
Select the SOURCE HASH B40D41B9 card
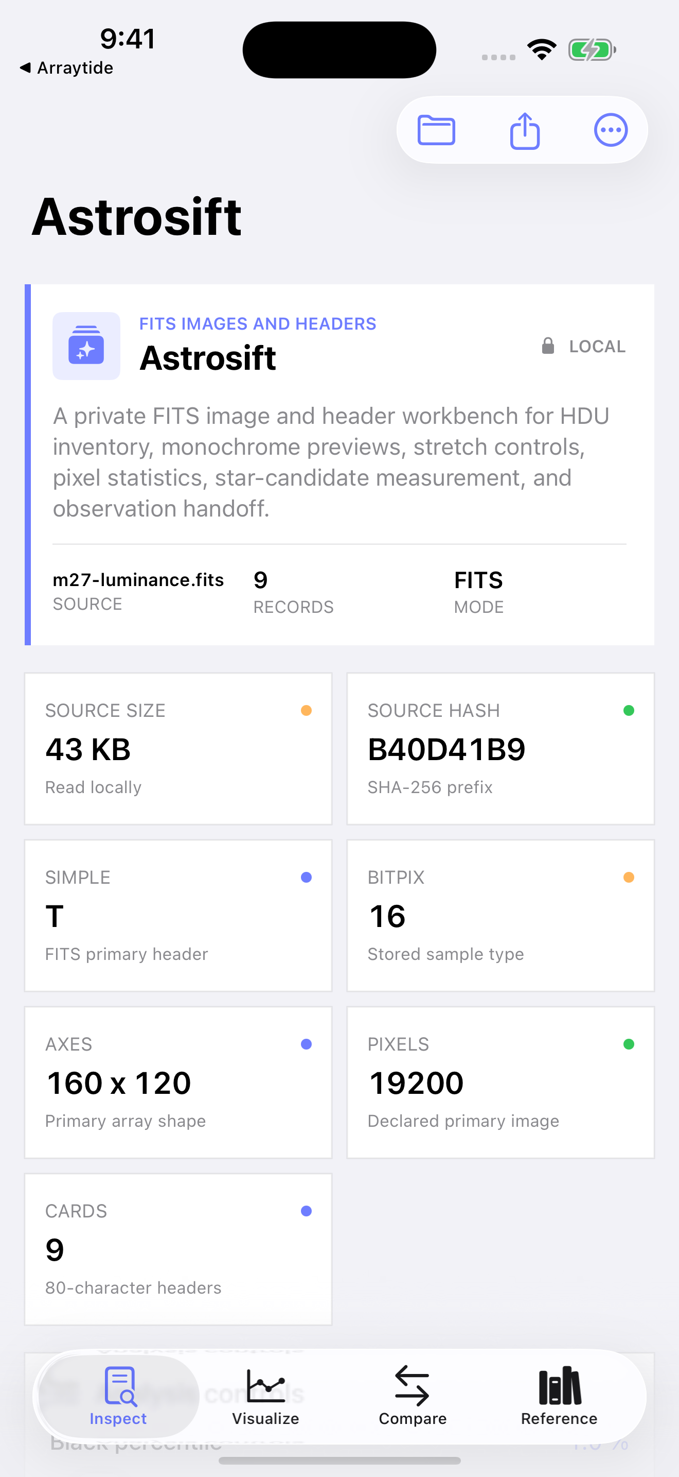(x=501, y=749)
